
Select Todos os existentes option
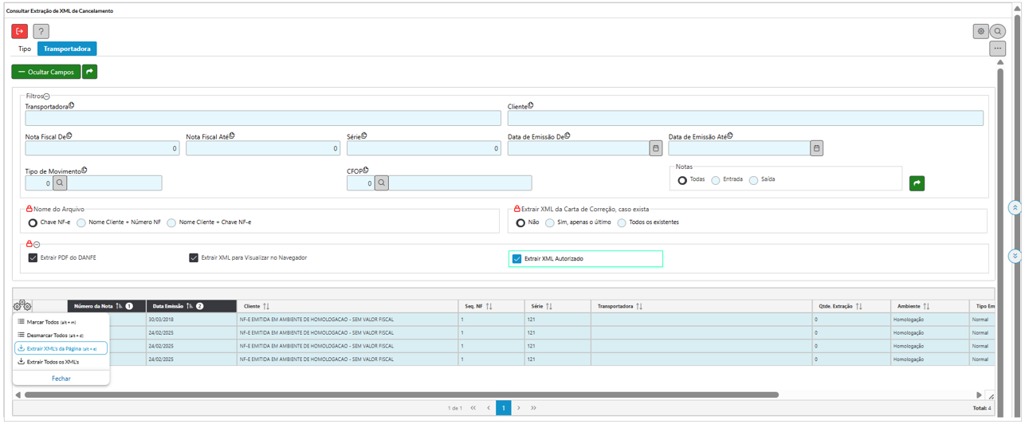click(622, 223)
